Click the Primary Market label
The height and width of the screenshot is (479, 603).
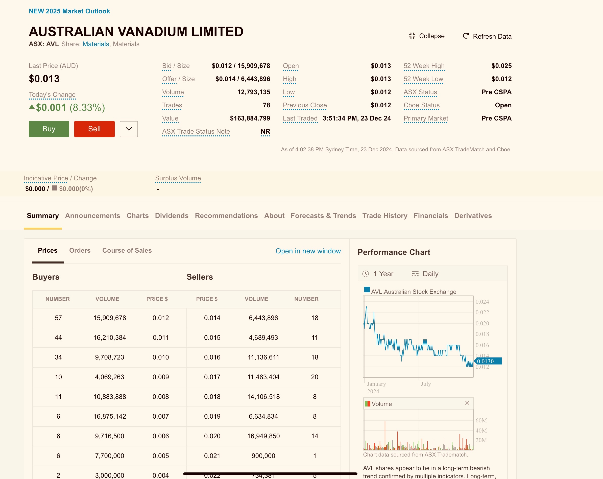click(x=426, y=118)
